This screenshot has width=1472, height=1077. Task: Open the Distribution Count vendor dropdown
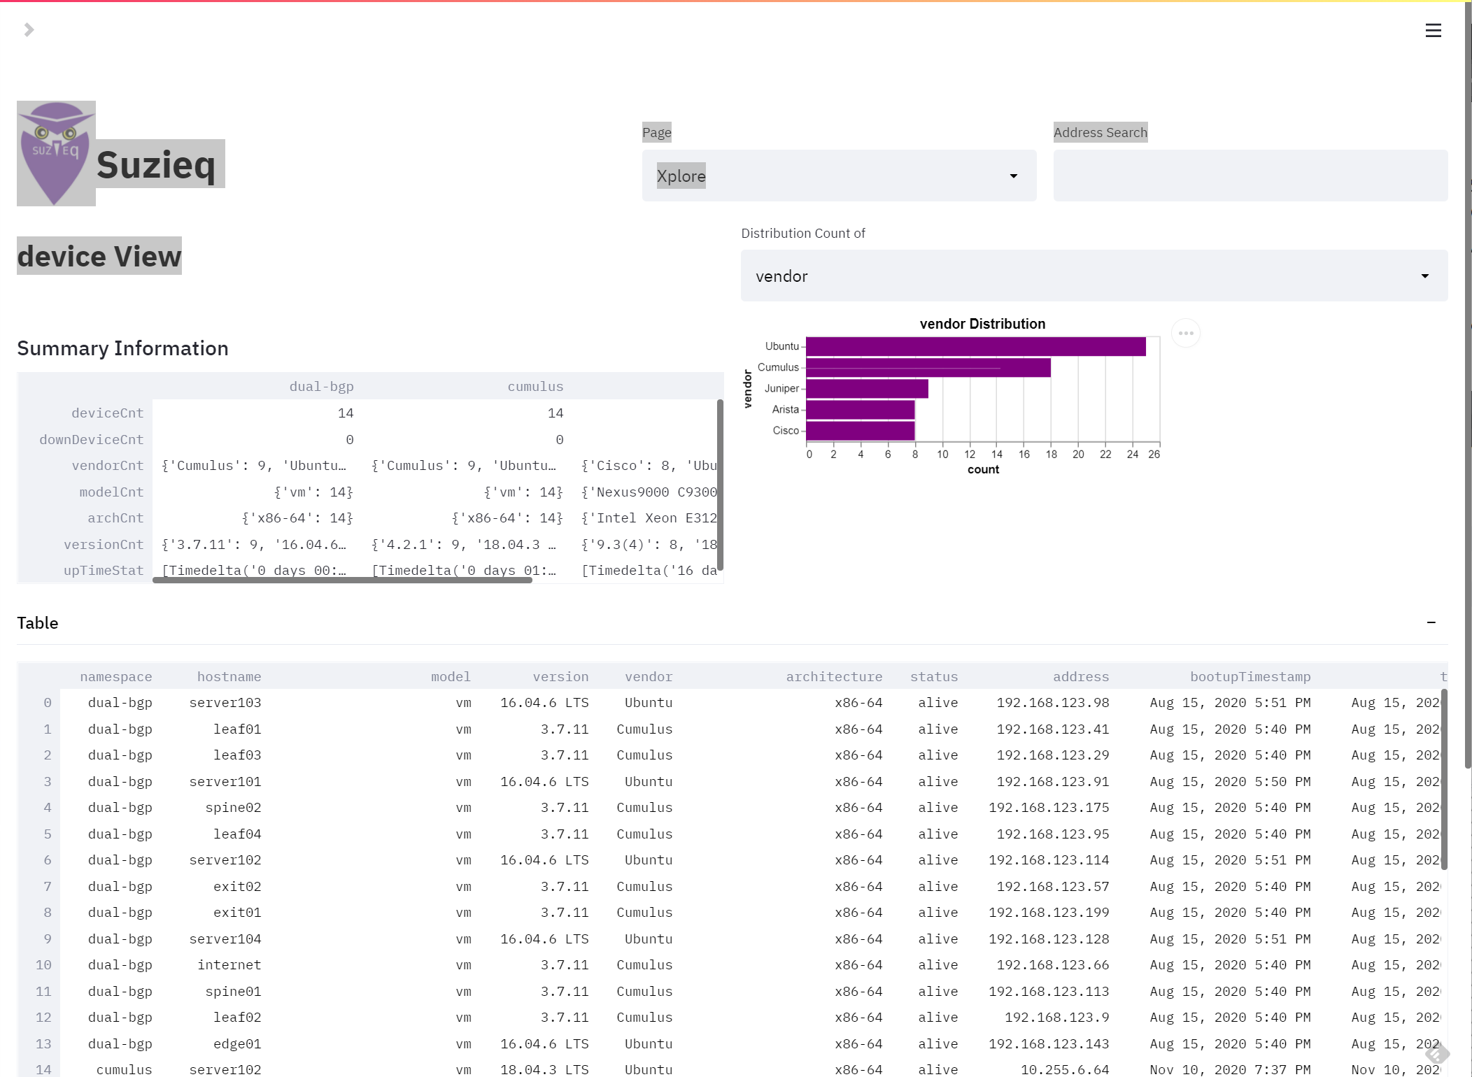coord(1094,276)
